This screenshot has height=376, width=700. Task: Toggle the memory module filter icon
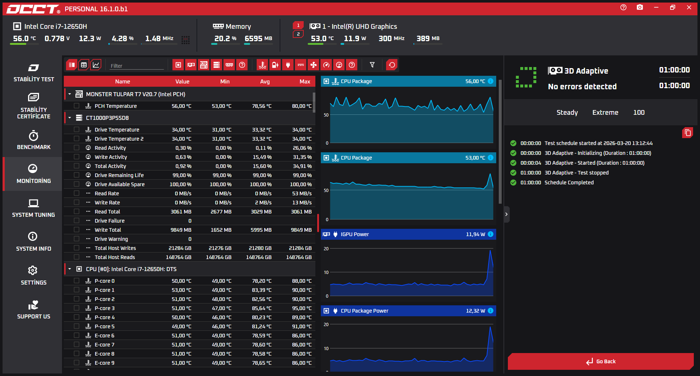click(229, 65)
